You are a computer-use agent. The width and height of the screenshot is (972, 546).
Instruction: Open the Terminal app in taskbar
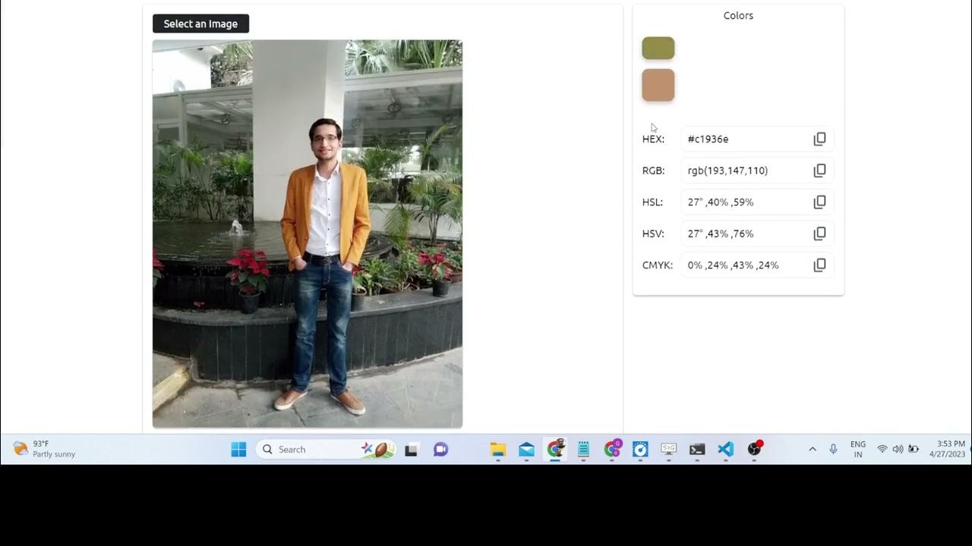697,450
